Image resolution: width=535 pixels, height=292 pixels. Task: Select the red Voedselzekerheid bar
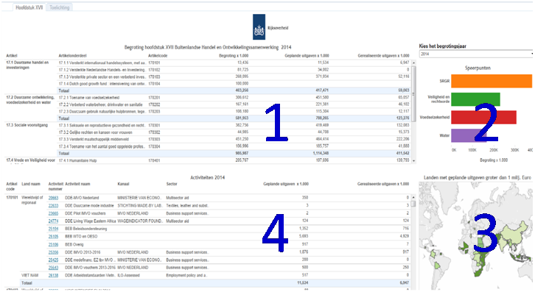pyautogui.click(x=483, y=117)
